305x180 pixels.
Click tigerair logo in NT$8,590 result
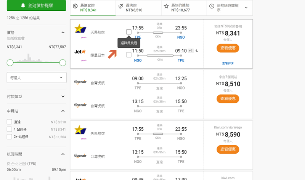tap(80, 156)
